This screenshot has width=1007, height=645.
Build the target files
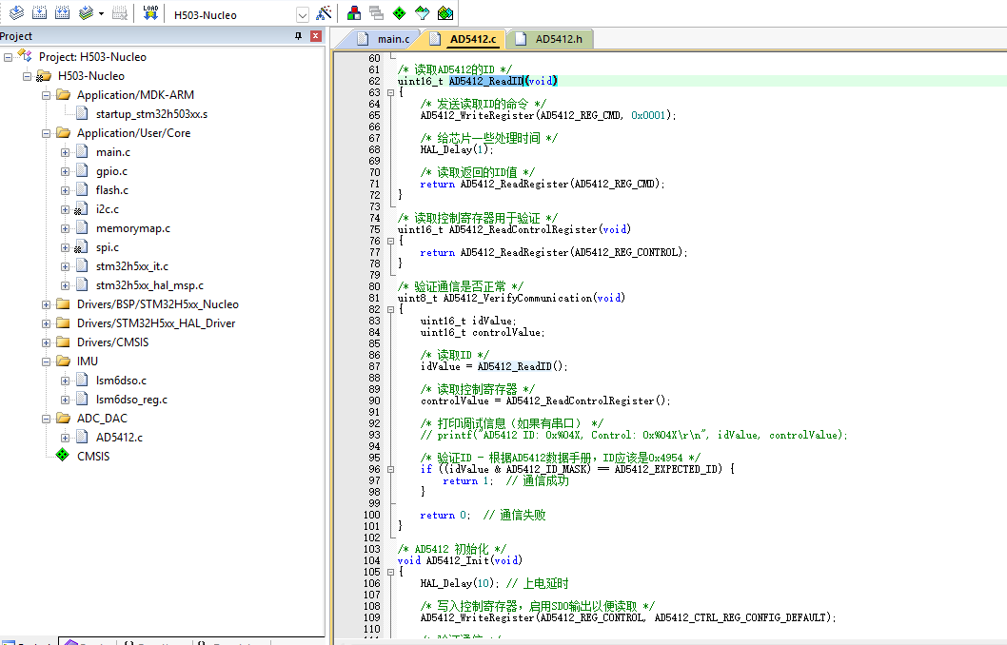[39, 13]
